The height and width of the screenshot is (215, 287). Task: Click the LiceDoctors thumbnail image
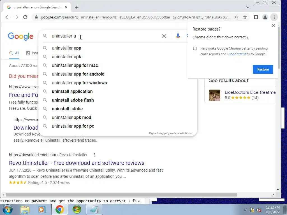pos(214,95)
